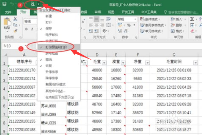The width and height of the screenshot is (202, 135).
Task: Open the alignment group dialog launcher
Action: coord(114,38)
